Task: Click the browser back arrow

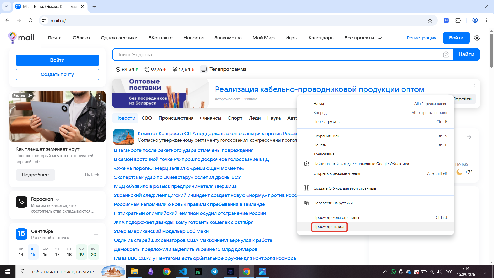Action: 7,20
